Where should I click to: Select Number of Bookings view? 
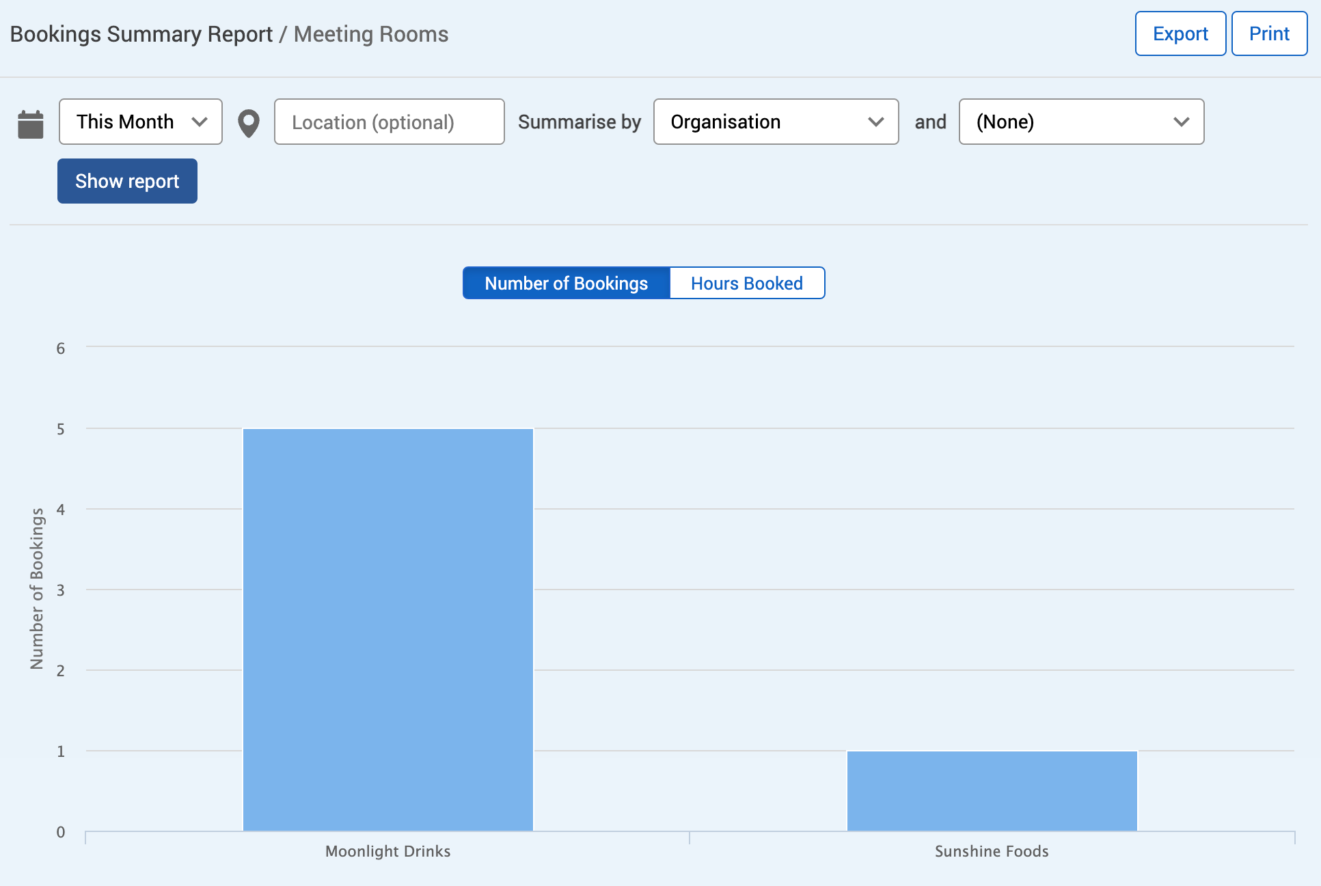[x=566, y=283]
